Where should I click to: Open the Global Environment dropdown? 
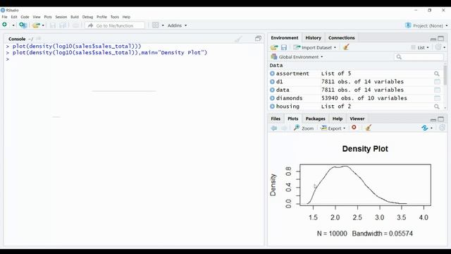tap(297, 57)
